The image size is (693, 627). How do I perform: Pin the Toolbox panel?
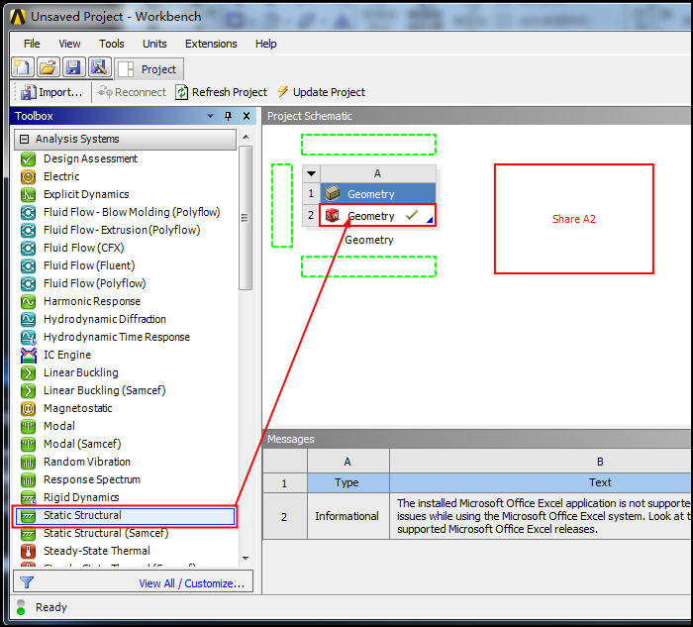coord(229,116)
